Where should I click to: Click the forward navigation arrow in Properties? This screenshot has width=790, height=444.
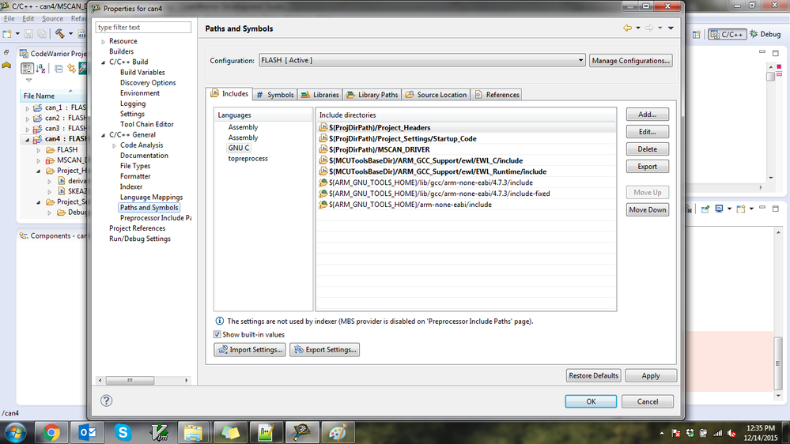pyautogui.click(x=649, y=28)
